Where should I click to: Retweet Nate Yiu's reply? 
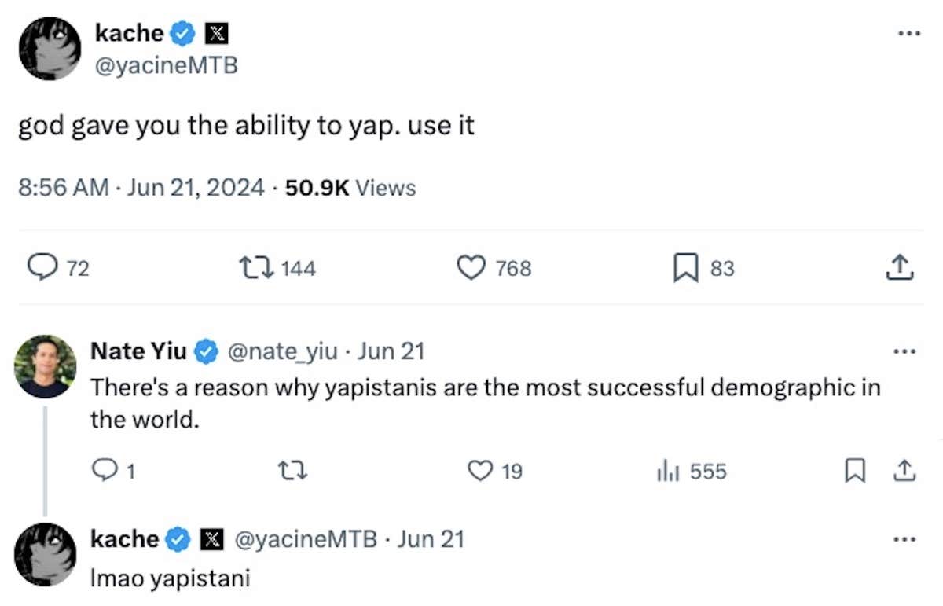[x=292, y=471]
